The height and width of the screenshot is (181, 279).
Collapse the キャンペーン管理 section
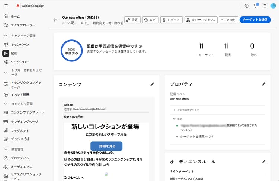click(6, 36)
